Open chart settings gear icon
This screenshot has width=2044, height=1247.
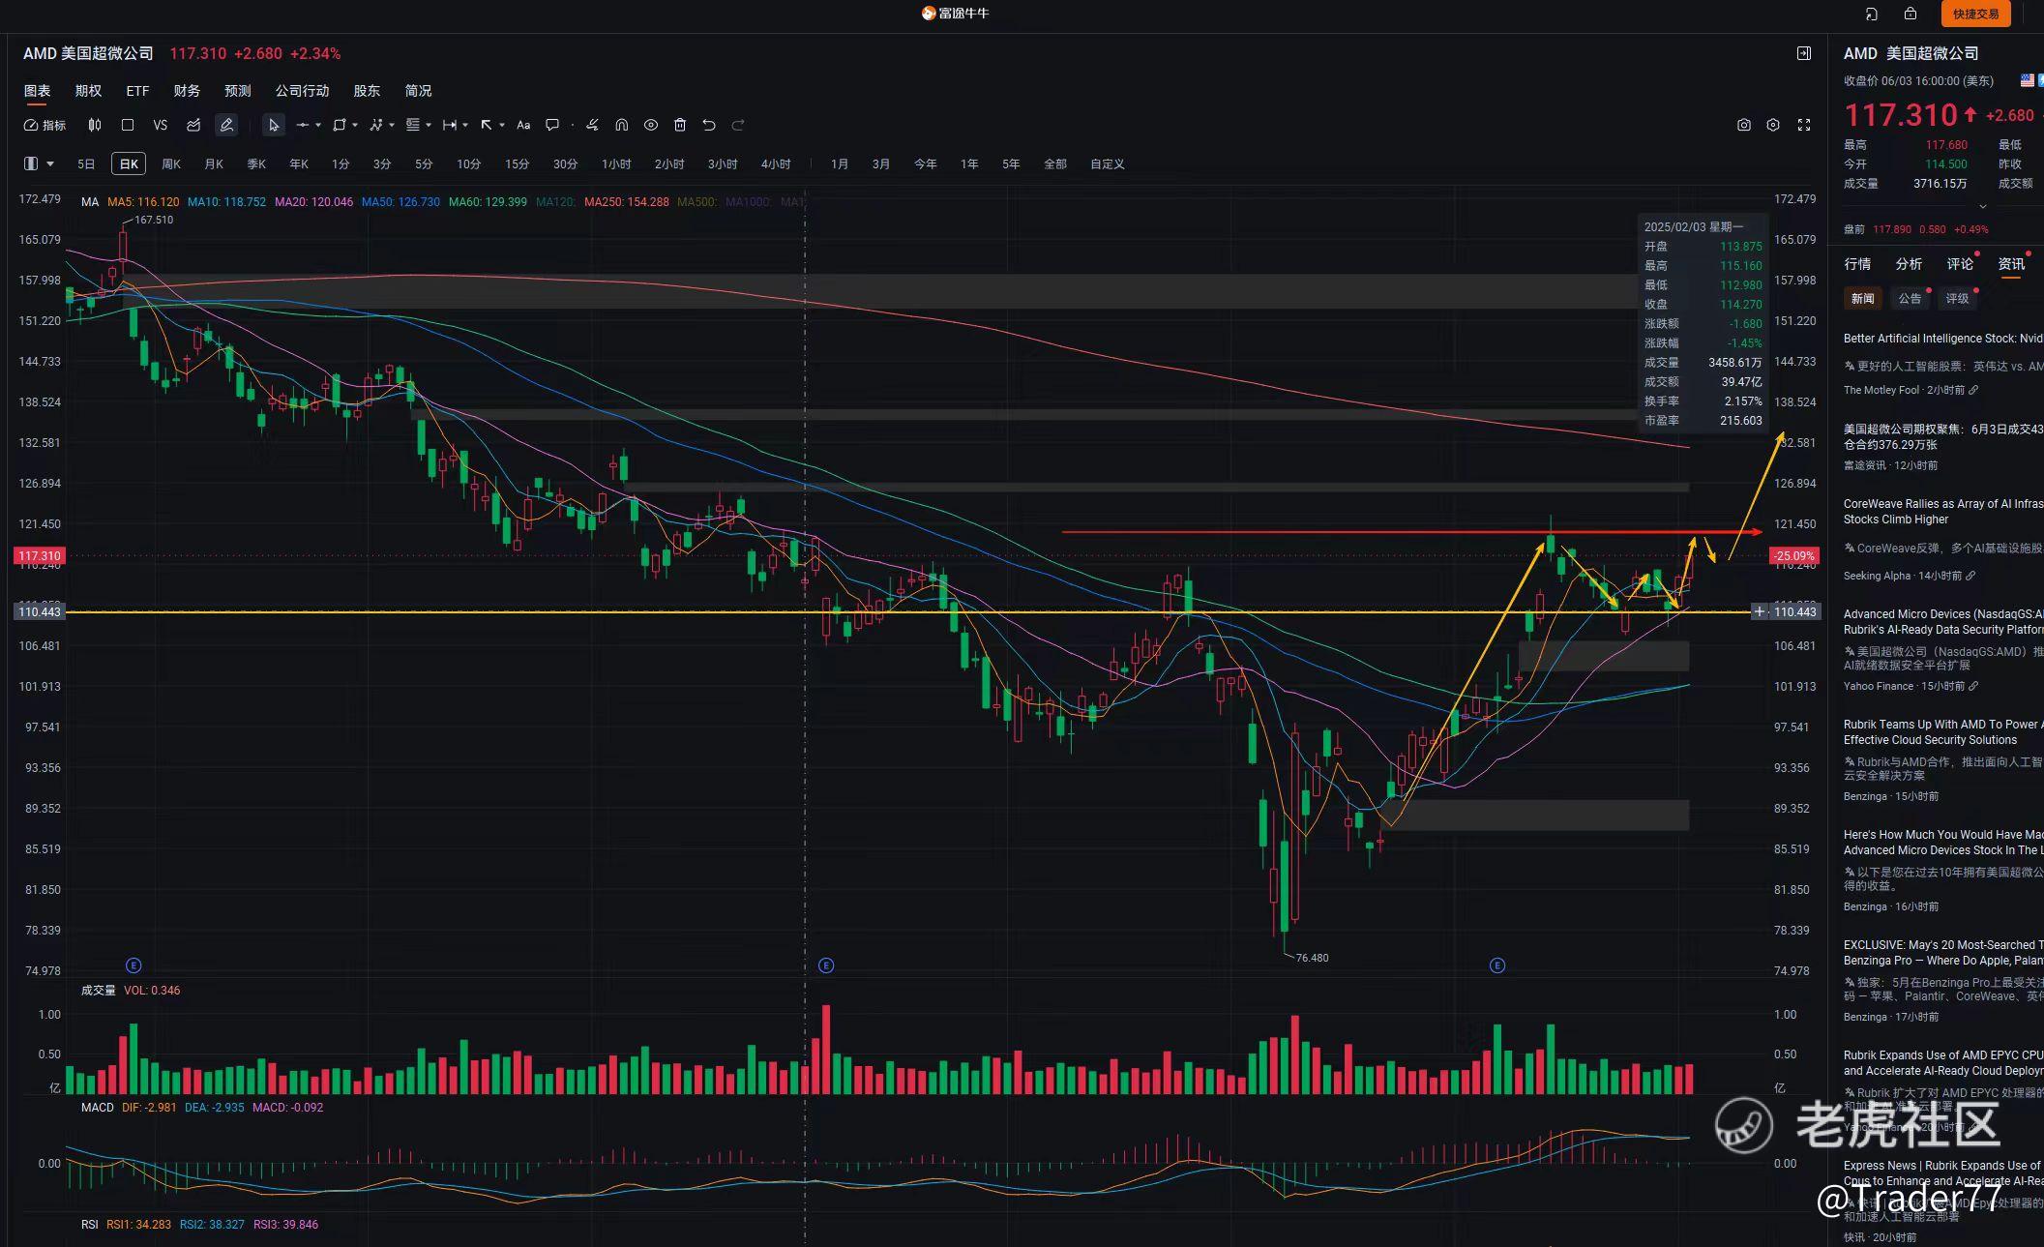(1773, 125)
